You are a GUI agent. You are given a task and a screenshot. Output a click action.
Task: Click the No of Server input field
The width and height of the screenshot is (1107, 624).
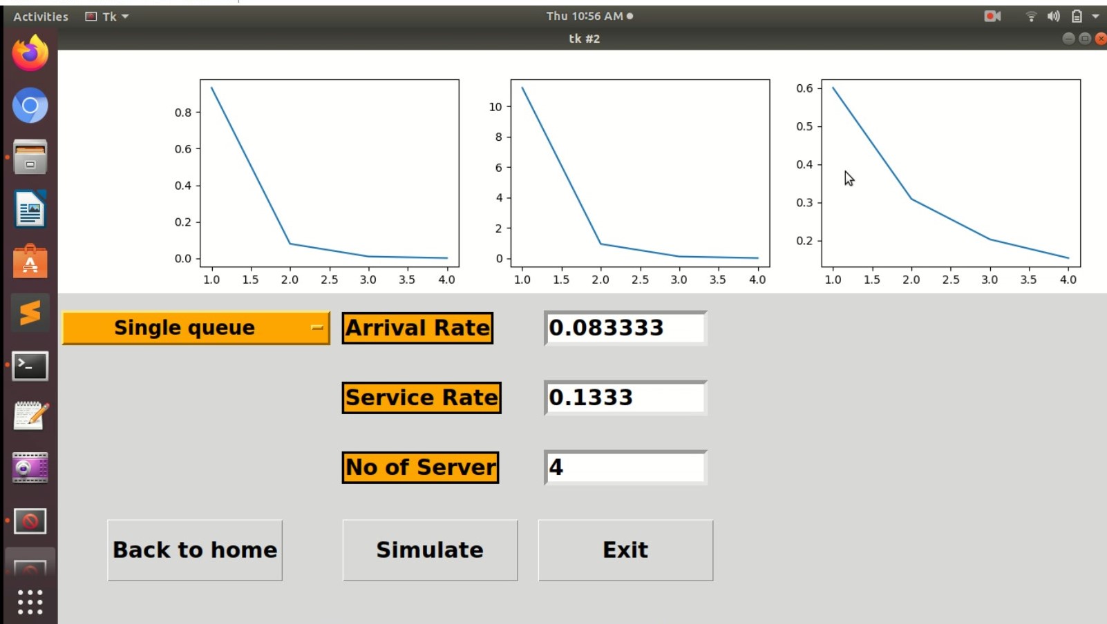(625, 467)
